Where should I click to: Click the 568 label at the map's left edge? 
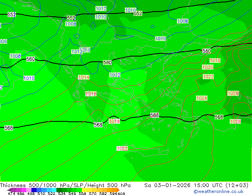click(9, 128)
